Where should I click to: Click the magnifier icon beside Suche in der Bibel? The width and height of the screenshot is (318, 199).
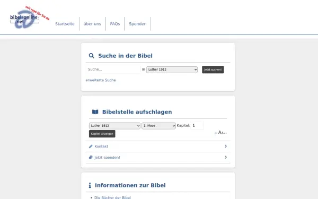tap(92, 56)
